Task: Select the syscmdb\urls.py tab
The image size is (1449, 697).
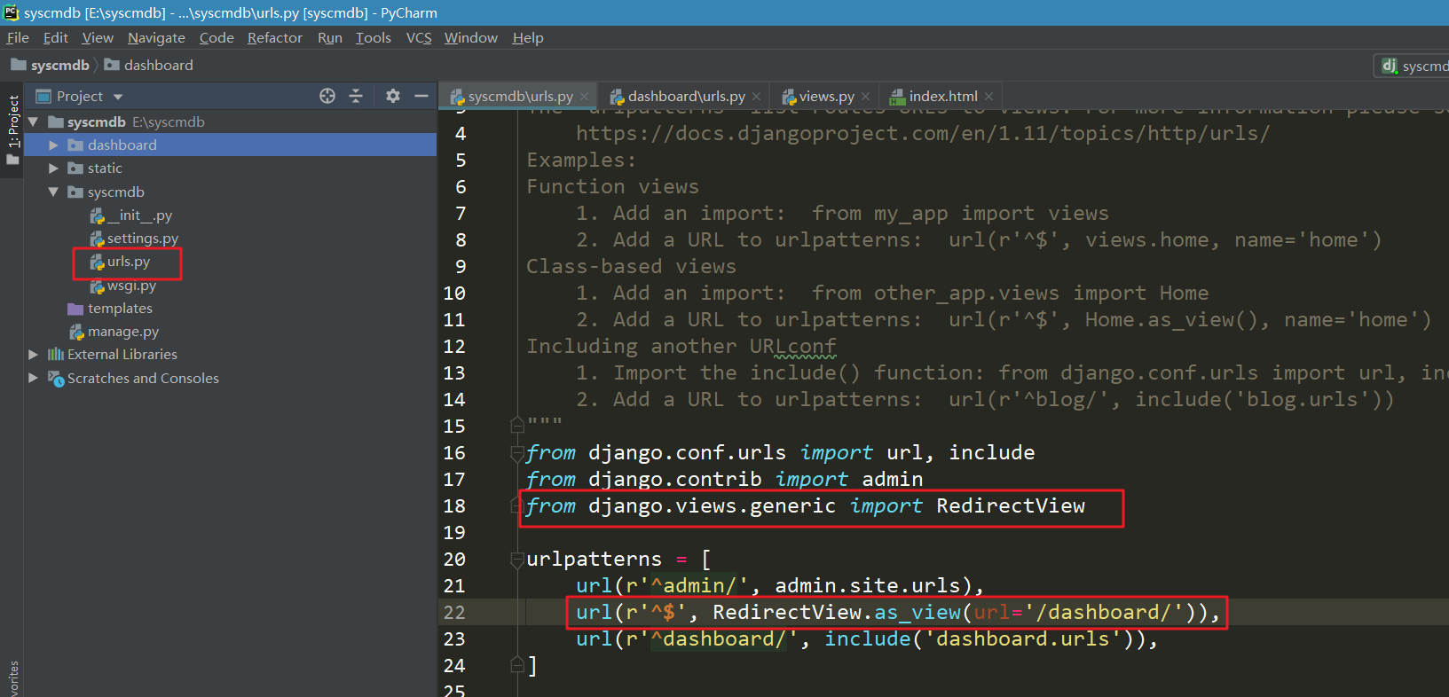Action: pos(520,97)
